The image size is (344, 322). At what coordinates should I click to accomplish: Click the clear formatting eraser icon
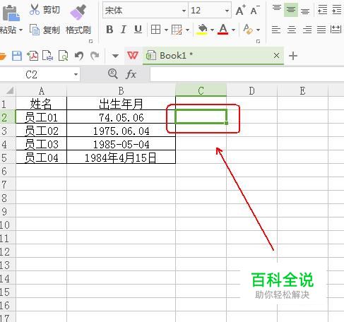pyautogui.click(x=248, y=30)
